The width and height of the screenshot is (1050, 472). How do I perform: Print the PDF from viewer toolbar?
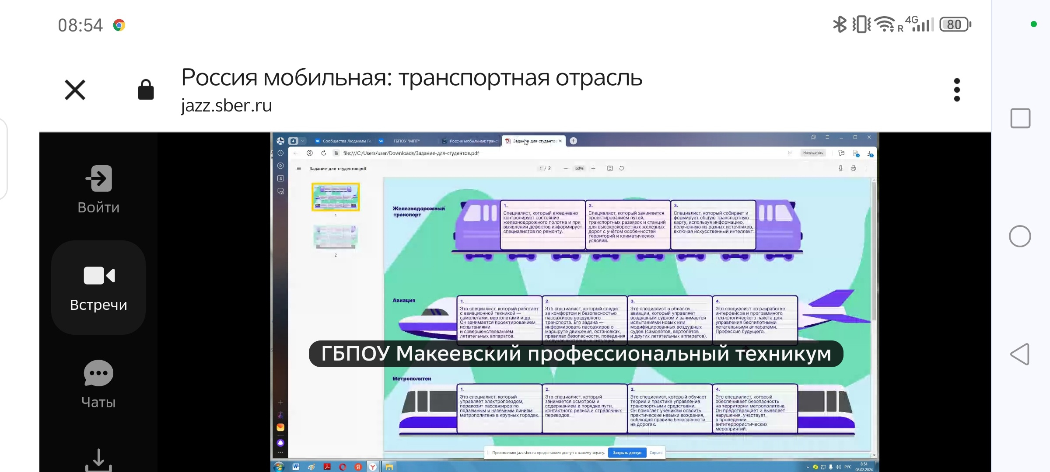click(x=853, y=168)
